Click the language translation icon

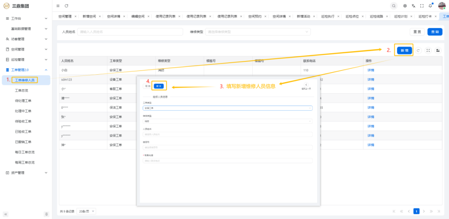point(413,6)
